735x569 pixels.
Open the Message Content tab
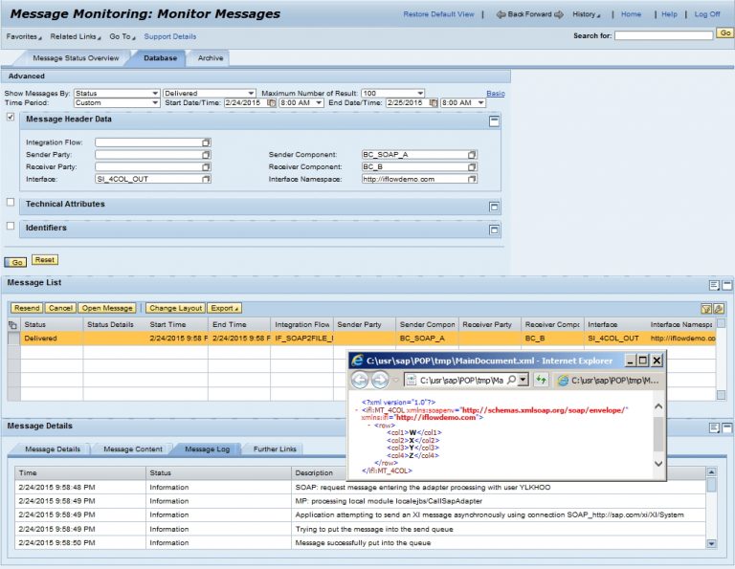tap(132, 449)
